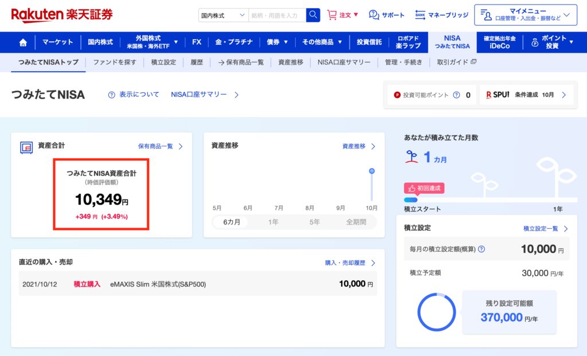587x356 pixels.
Task: Select the NISA つみたてNISA menu tab
Action: pyautogui.click(x=452, y=42)
